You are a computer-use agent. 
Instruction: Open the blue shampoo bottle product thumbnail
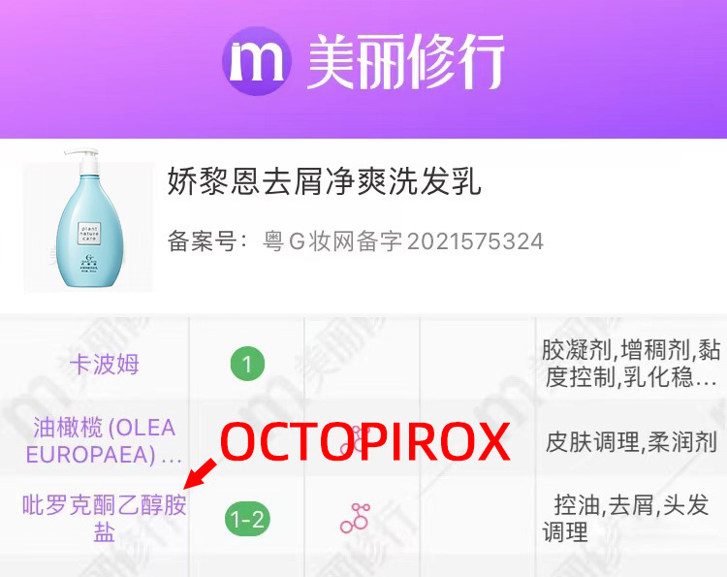coord(89,220)
